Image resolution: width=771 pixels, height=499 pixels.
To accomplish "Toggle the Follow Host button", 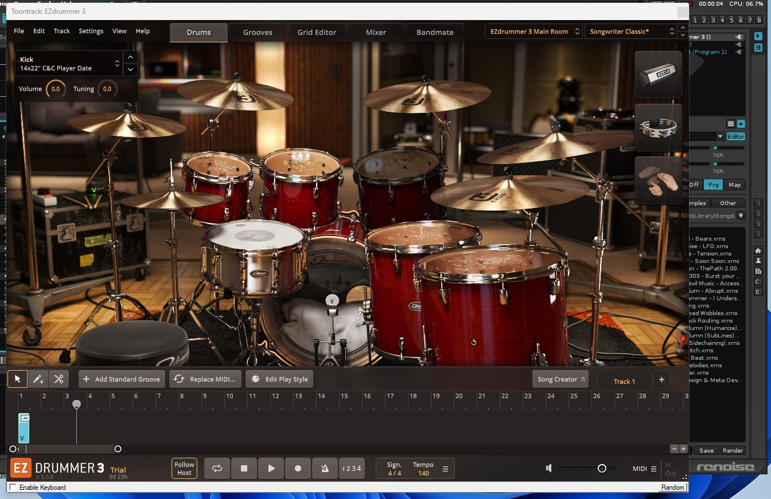I will pos(184,469).
